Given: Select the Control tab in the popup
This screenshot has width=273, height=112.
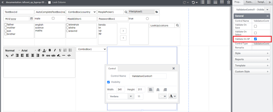Looking at the screenshot, I should pos(112,68).
